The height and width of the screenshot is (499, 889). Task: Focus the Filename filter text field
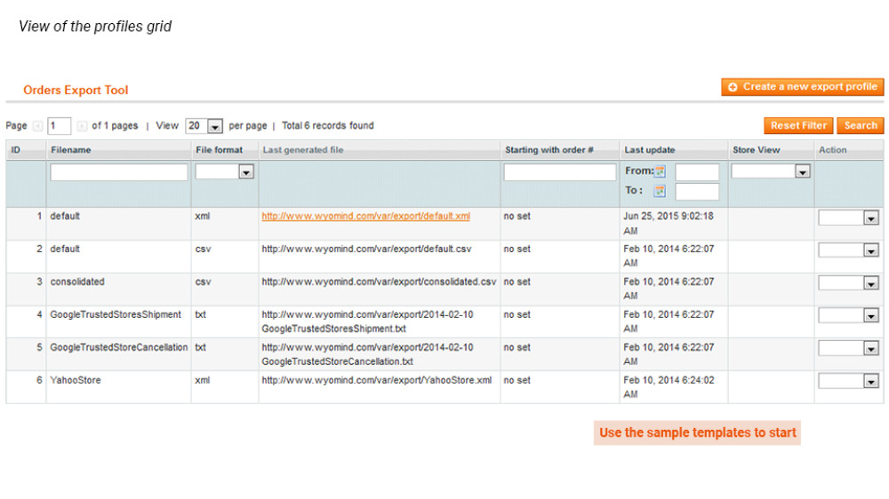point(119,172)
